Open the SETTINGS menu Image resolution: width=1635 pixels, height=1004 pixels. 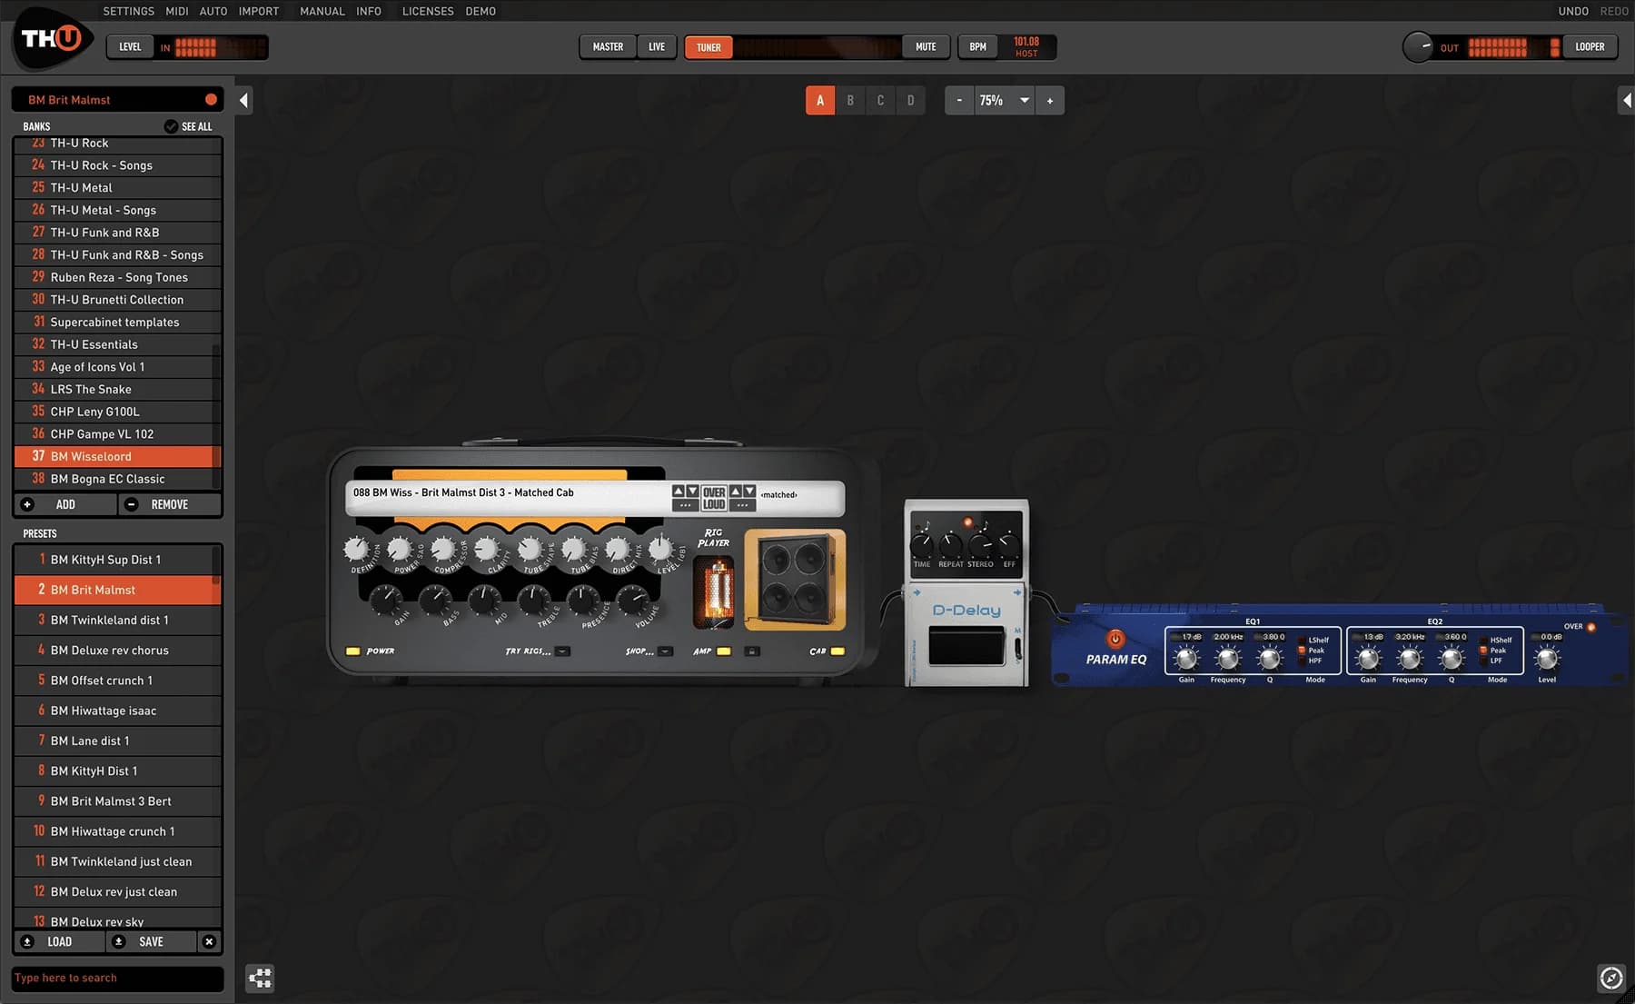pyautogui.click(x=128, y=11)
